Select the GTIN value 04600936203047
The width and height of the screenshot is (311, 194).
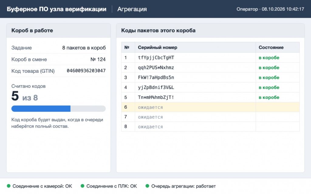[x=86, y=71]
